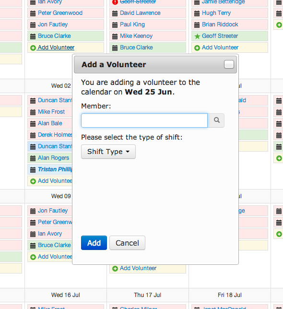This screenshot has width=283, height=309.
Task: Open Paul King's shift entry
Action: (148, 24)
